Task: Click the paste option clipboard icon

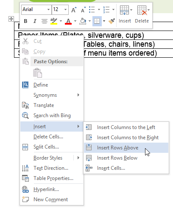Action: [x=38, y=73]
